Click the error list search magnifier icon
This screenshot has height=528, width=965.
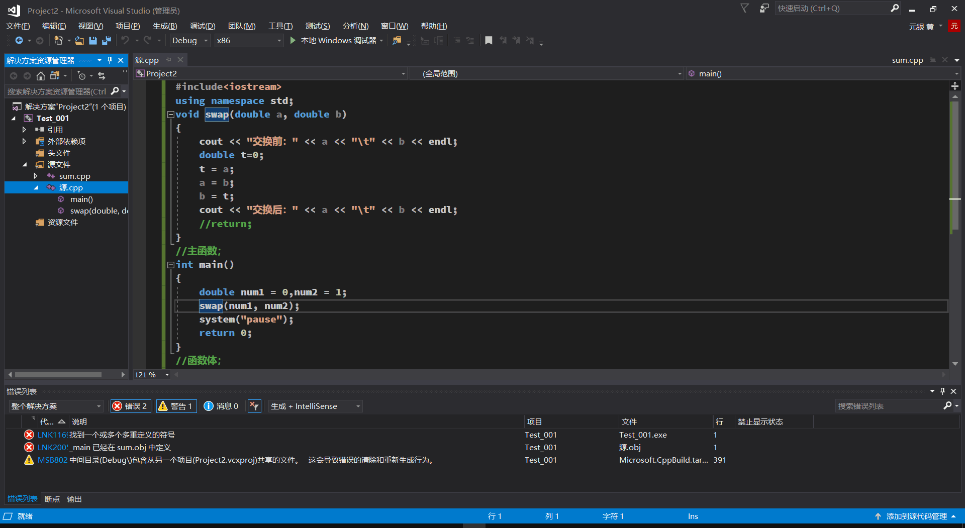click(947, 405)
